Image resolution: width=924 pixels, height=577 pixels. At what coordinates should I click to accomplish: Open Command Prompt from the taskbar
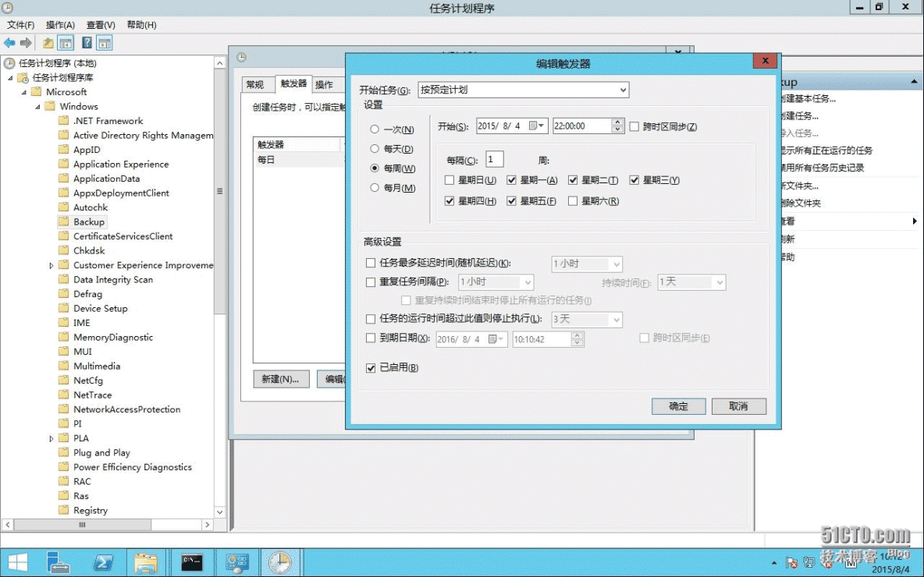point(192,562)
